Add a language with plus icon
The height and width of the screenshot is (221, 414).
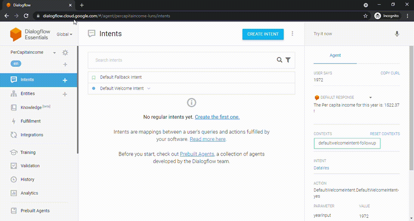[x=65, y=65]
